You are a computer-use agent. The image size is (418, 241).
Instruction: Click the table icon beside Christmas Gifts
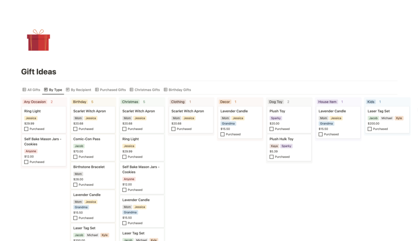pos(131,90)
